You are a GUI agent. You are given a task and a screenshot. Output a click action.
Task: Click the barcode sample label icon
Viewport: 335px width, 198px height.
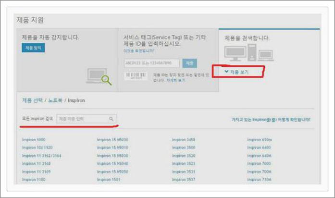(x=136, y=76)
